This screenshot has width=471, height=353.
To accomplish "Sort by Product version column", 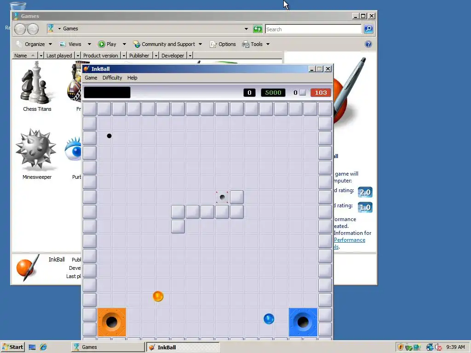I will click(x=100, y=56).
